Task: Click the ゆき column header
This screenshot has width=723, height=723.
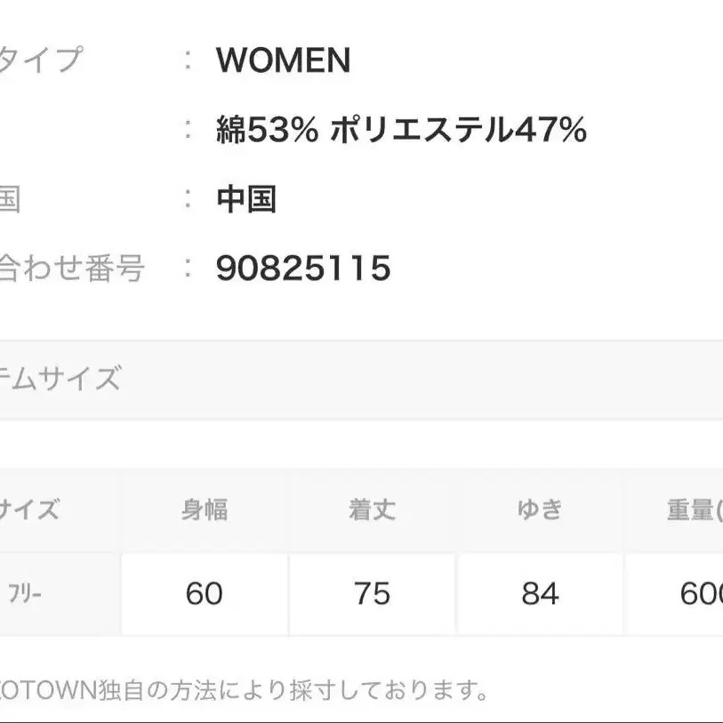Action: [x=540, y=510]
